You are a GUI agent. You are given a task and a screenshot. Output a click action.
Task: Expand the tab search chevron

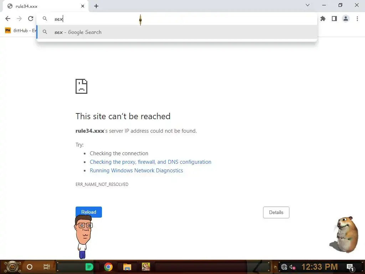tap(308, 5)
